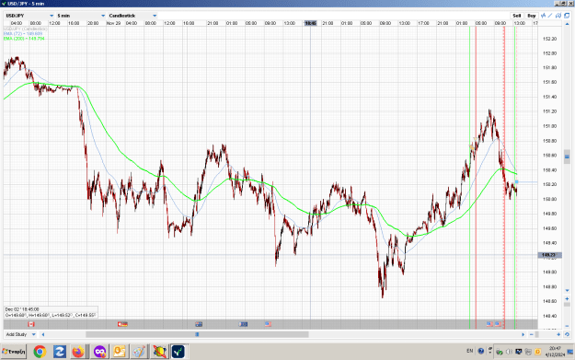This screenshot has width=575, height=360.
Task: Click the network monitor tray icon
Action: [x=519, y=352]
